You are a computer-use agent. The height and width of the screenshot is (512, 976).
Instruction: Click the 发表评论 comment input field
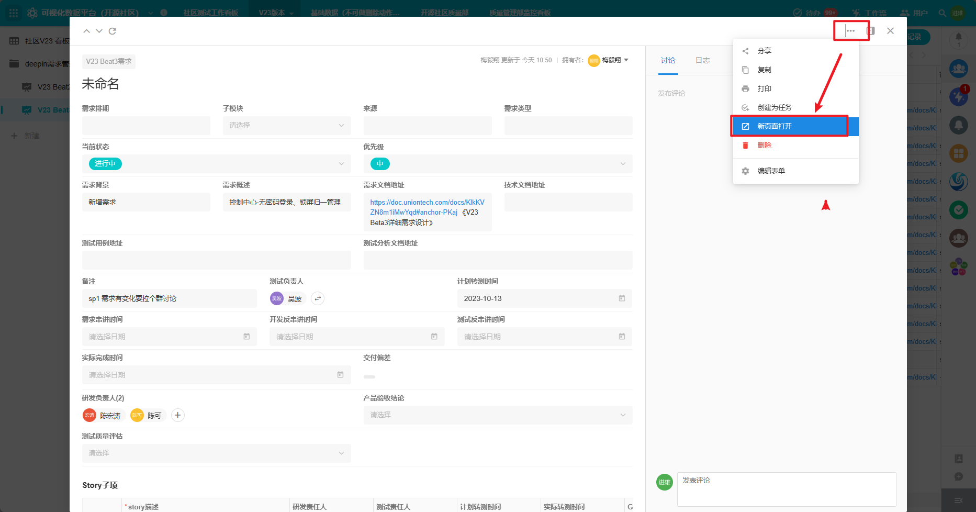click(x=785, y=487)
